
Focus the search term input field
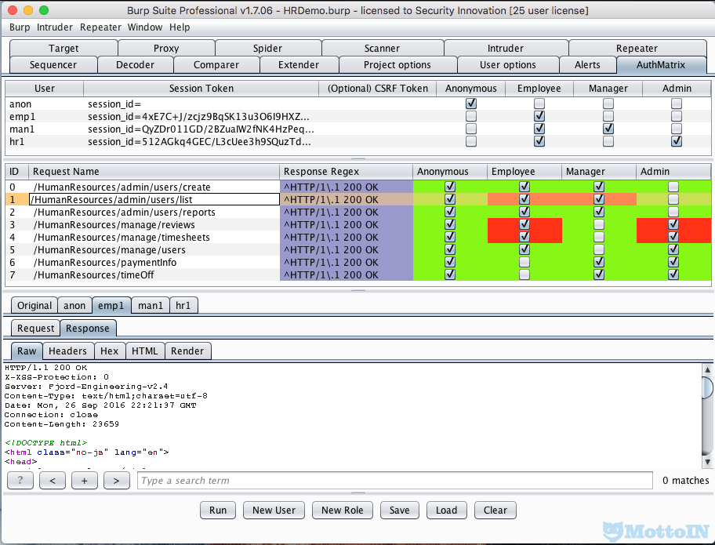tap(395, 481)
